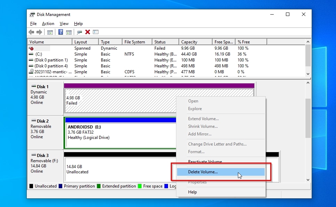Click the Show/Hide Action Pane icon

pos(69,32)
